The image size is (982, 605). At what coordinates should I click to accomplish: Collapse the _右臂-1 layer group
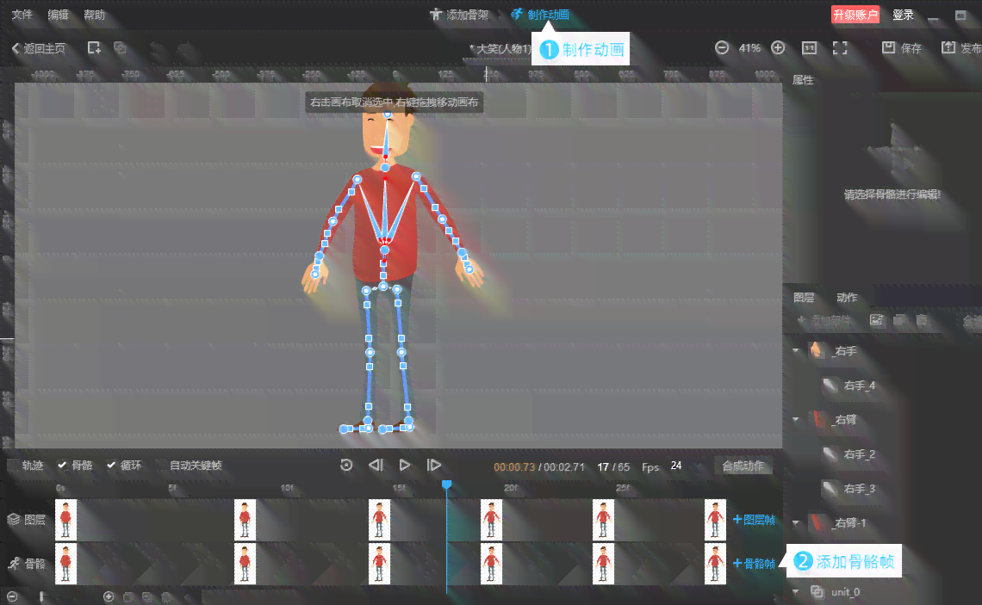point(796,523)
